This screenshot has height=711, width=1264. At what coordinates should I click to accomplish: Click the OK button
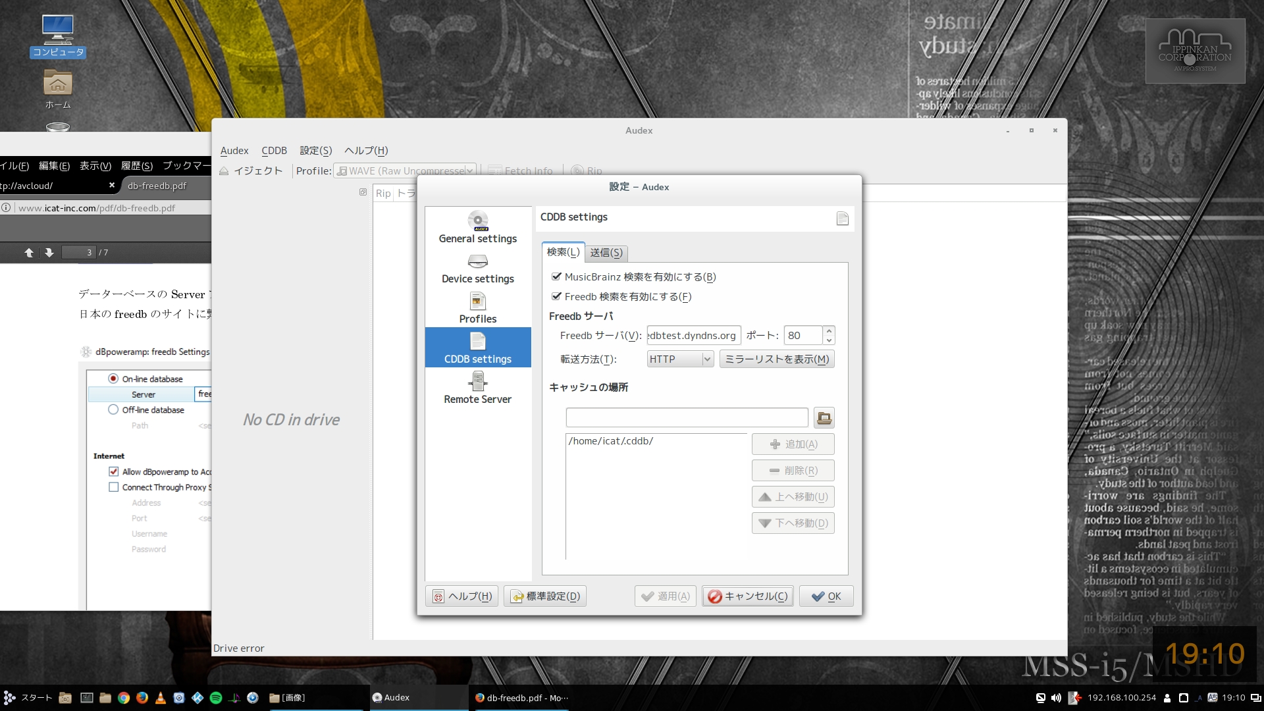(826, 596)
